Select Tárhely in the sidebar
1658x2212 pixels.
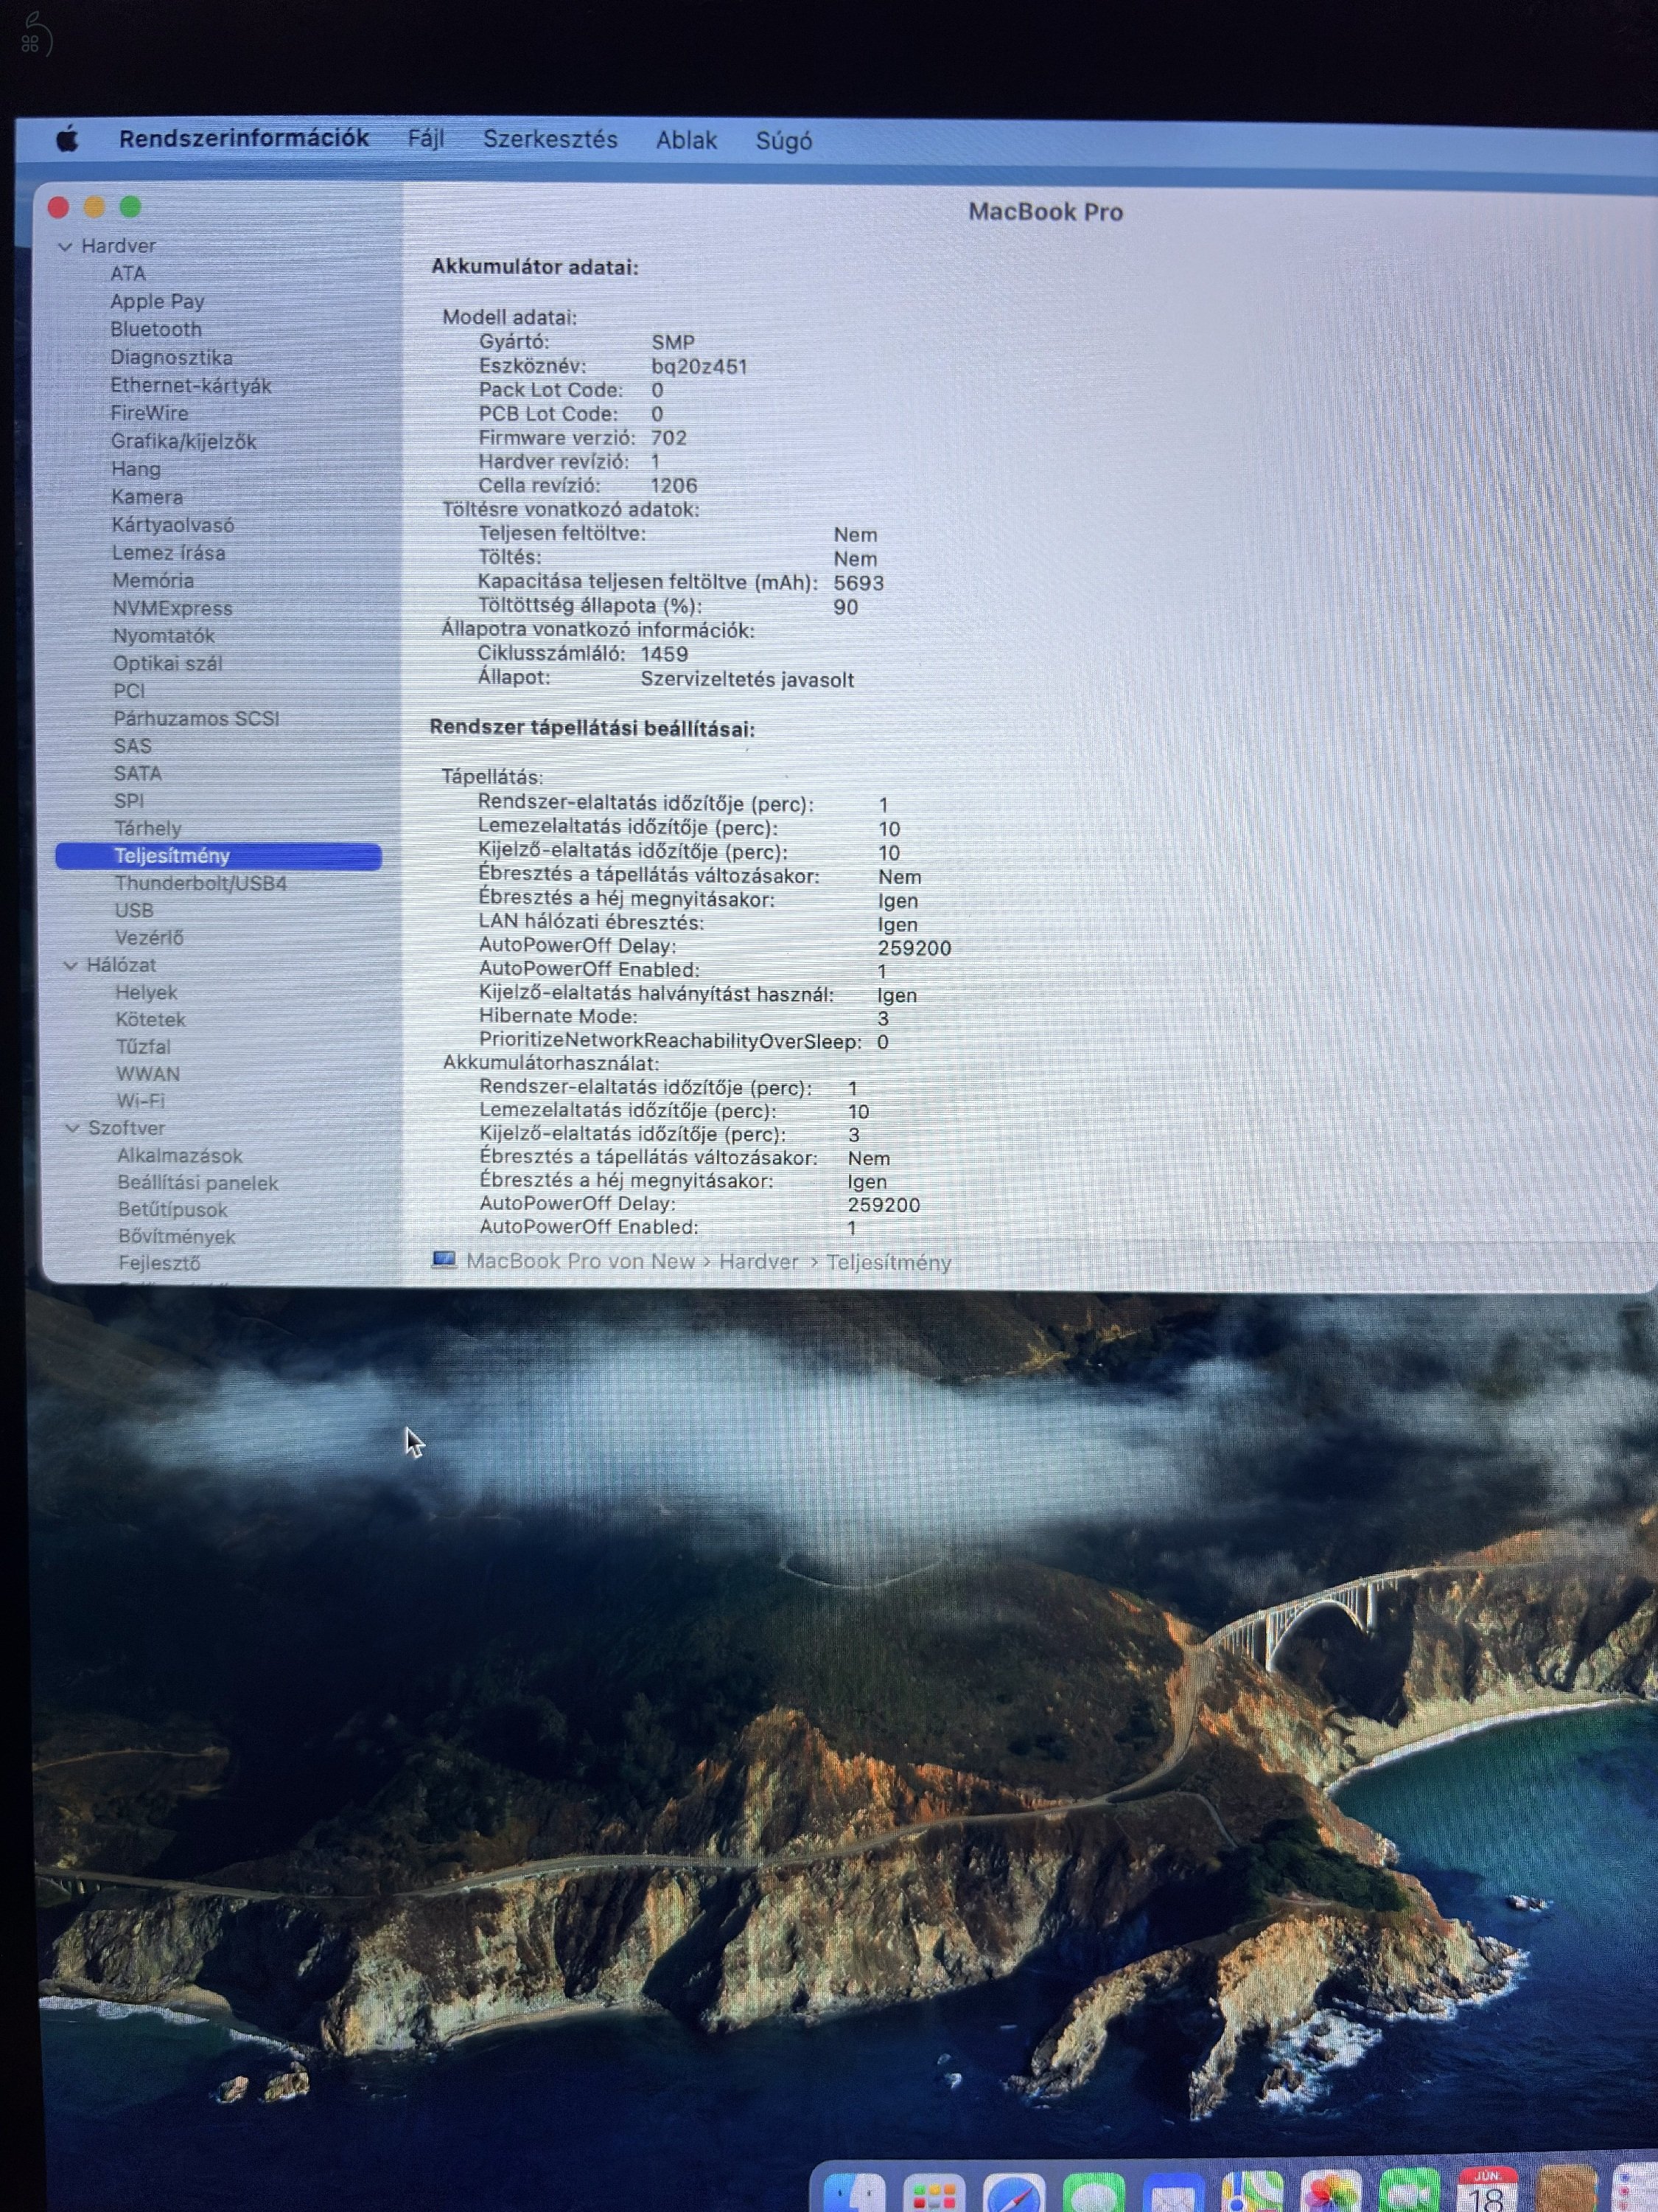pyautogui.click(x=148, y=828)
